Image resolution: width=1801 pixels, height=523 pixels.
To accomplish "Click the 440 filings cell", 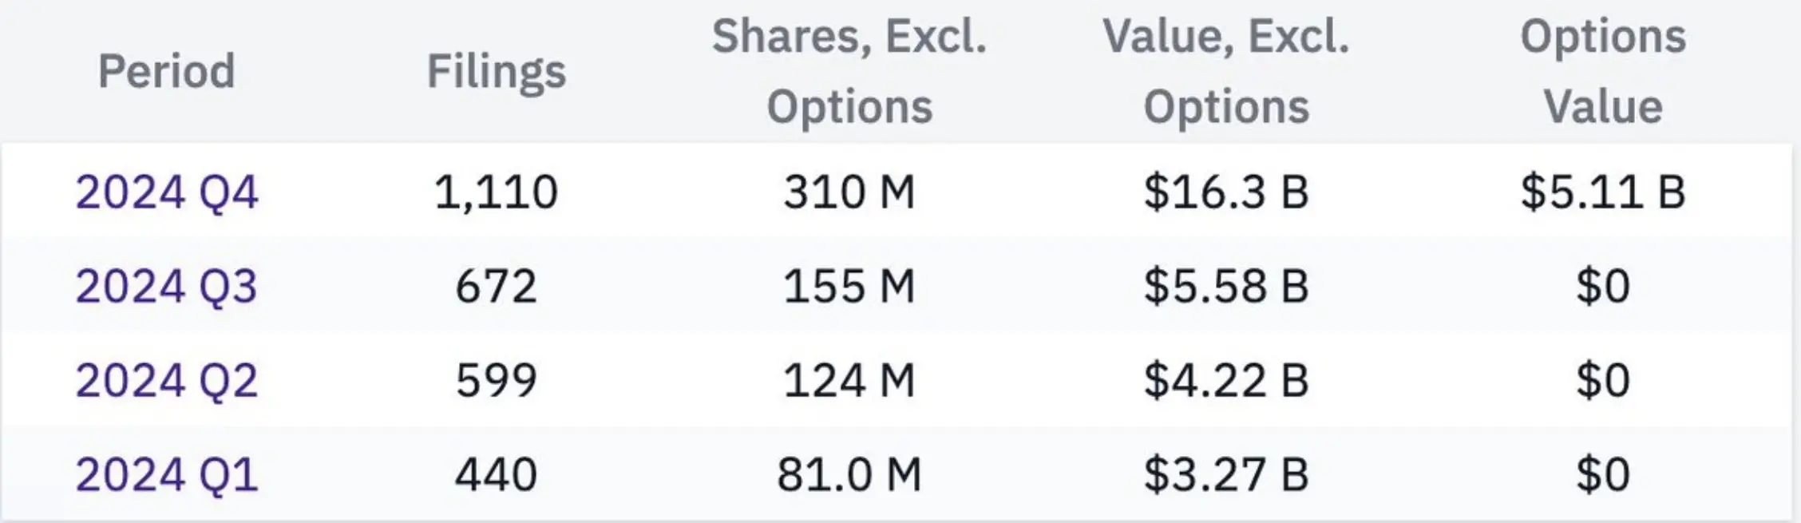I will 496,475.
